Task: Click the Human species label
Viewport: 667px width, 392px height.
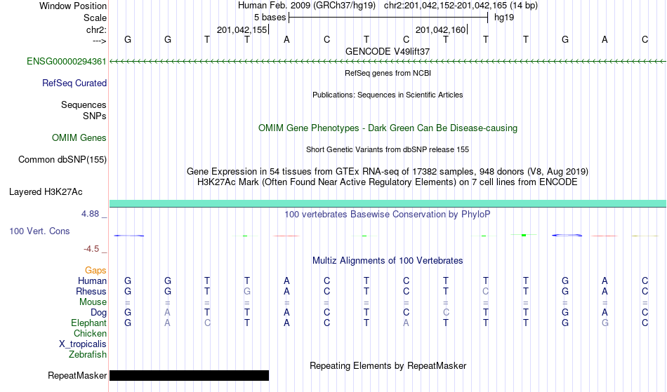Action: click(92, 281)
